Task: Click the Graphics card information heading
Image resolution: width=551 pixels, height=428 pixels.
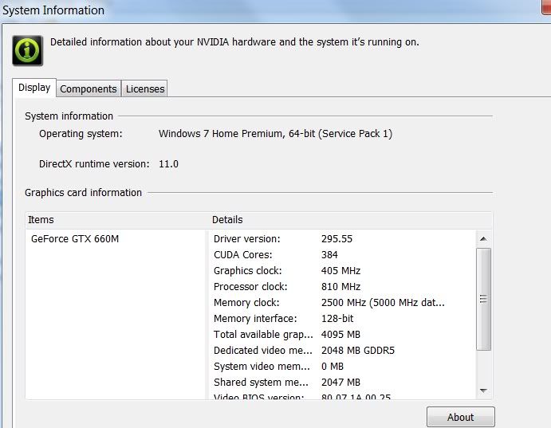Action: 83,193
